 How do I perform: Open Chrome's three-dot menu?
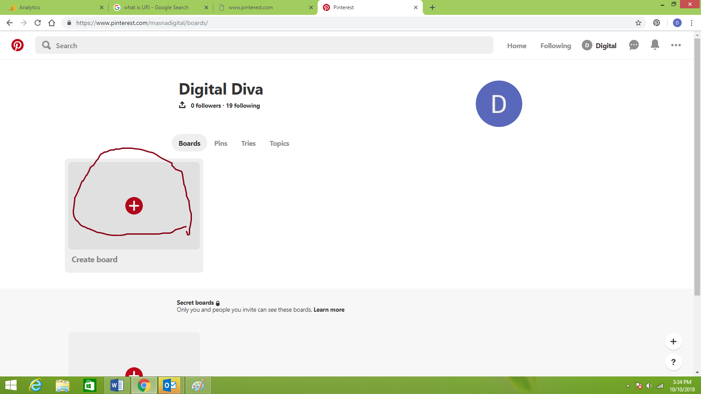pyautogui.click(x=691, y=23)
